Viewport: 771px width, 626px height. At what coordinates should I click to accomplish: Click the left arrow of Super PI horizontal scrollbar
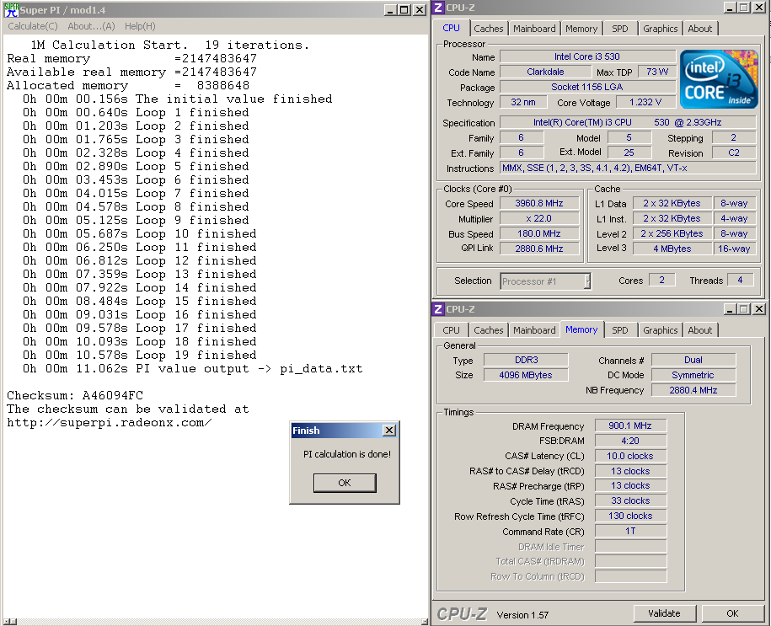click(x=5, y=622)
